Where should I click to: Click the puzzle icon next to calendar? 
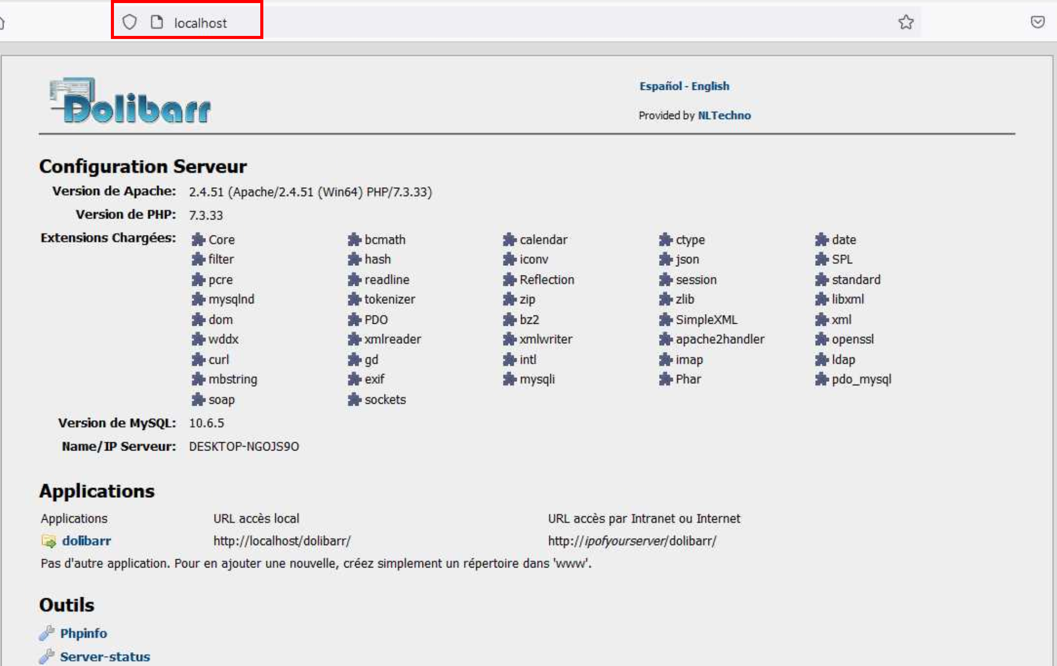[x=509, y=240]
